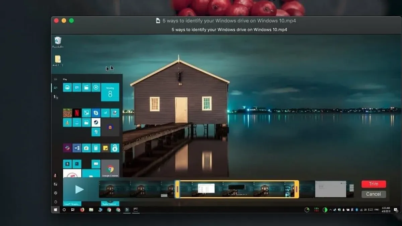Grab the right yellow trim handle
The height and width of the screenshot is (226, 402).
coord(296,190)
